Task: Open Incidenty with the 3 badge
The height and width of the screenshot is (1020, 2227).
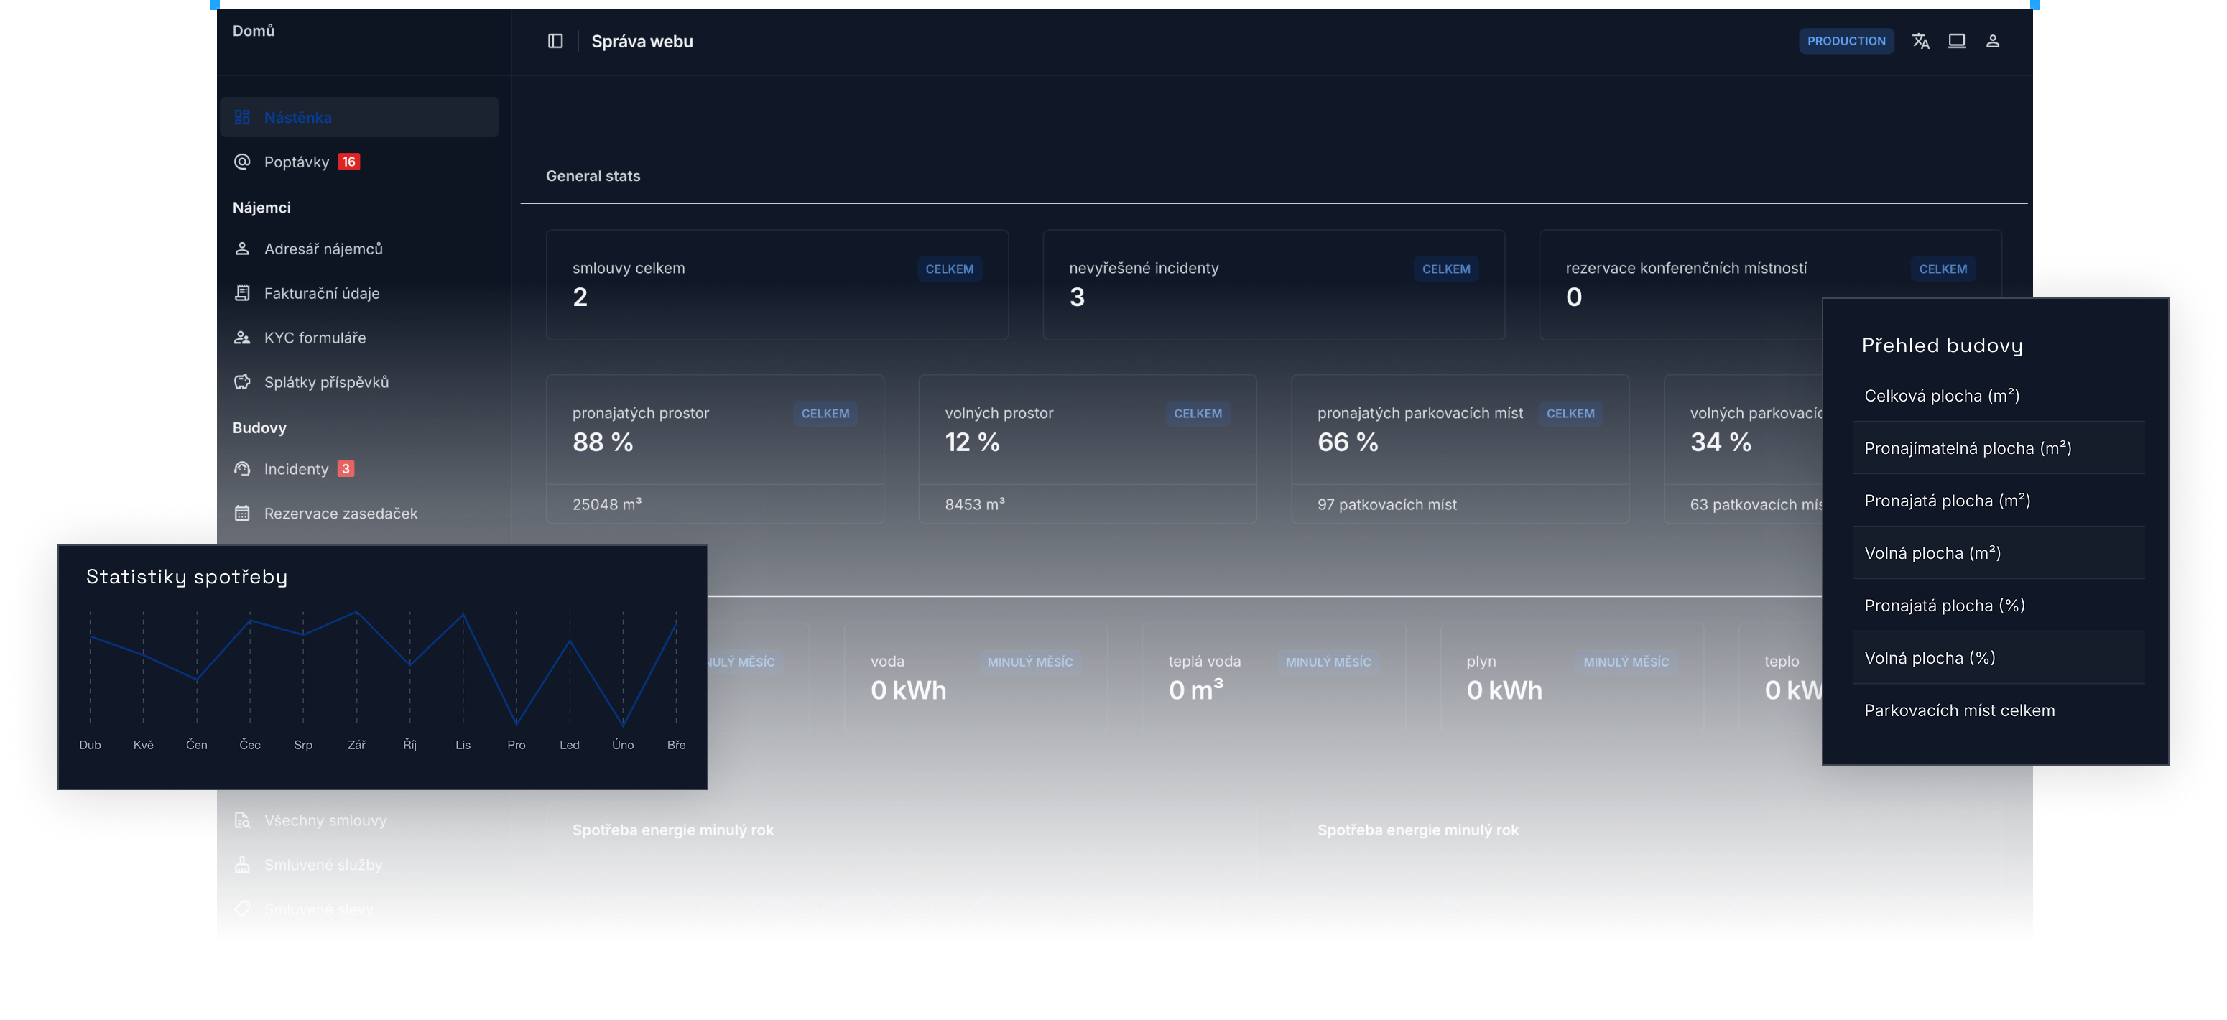Action: 296,469
